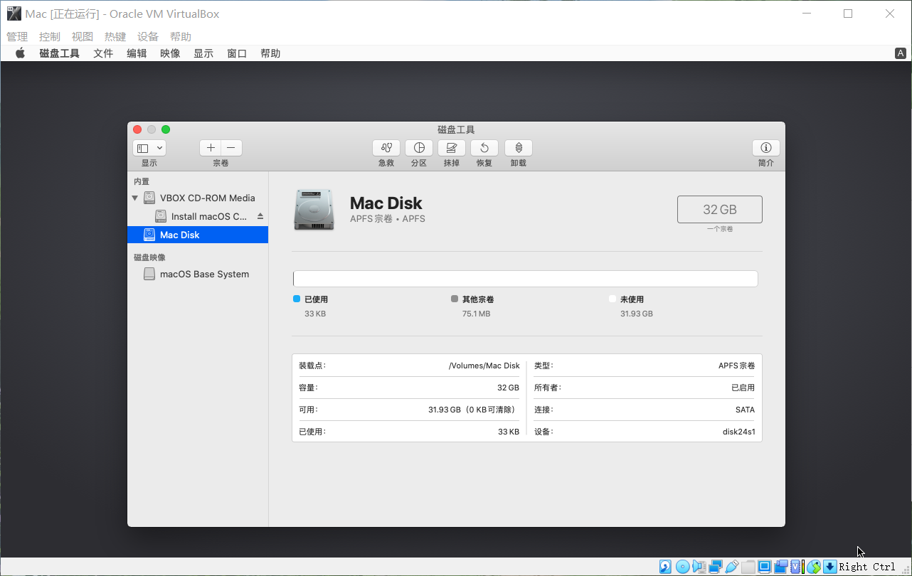Collapse the VBOX CD-ROM Media tree
This screenshot has height=576, width=912.
point(135,198)
